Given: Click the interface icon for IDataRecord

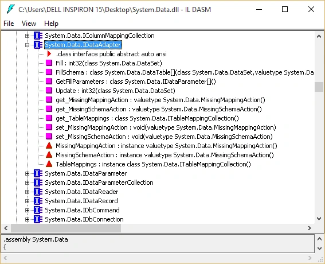Looking at the screenshot, I should pos(38,201).
